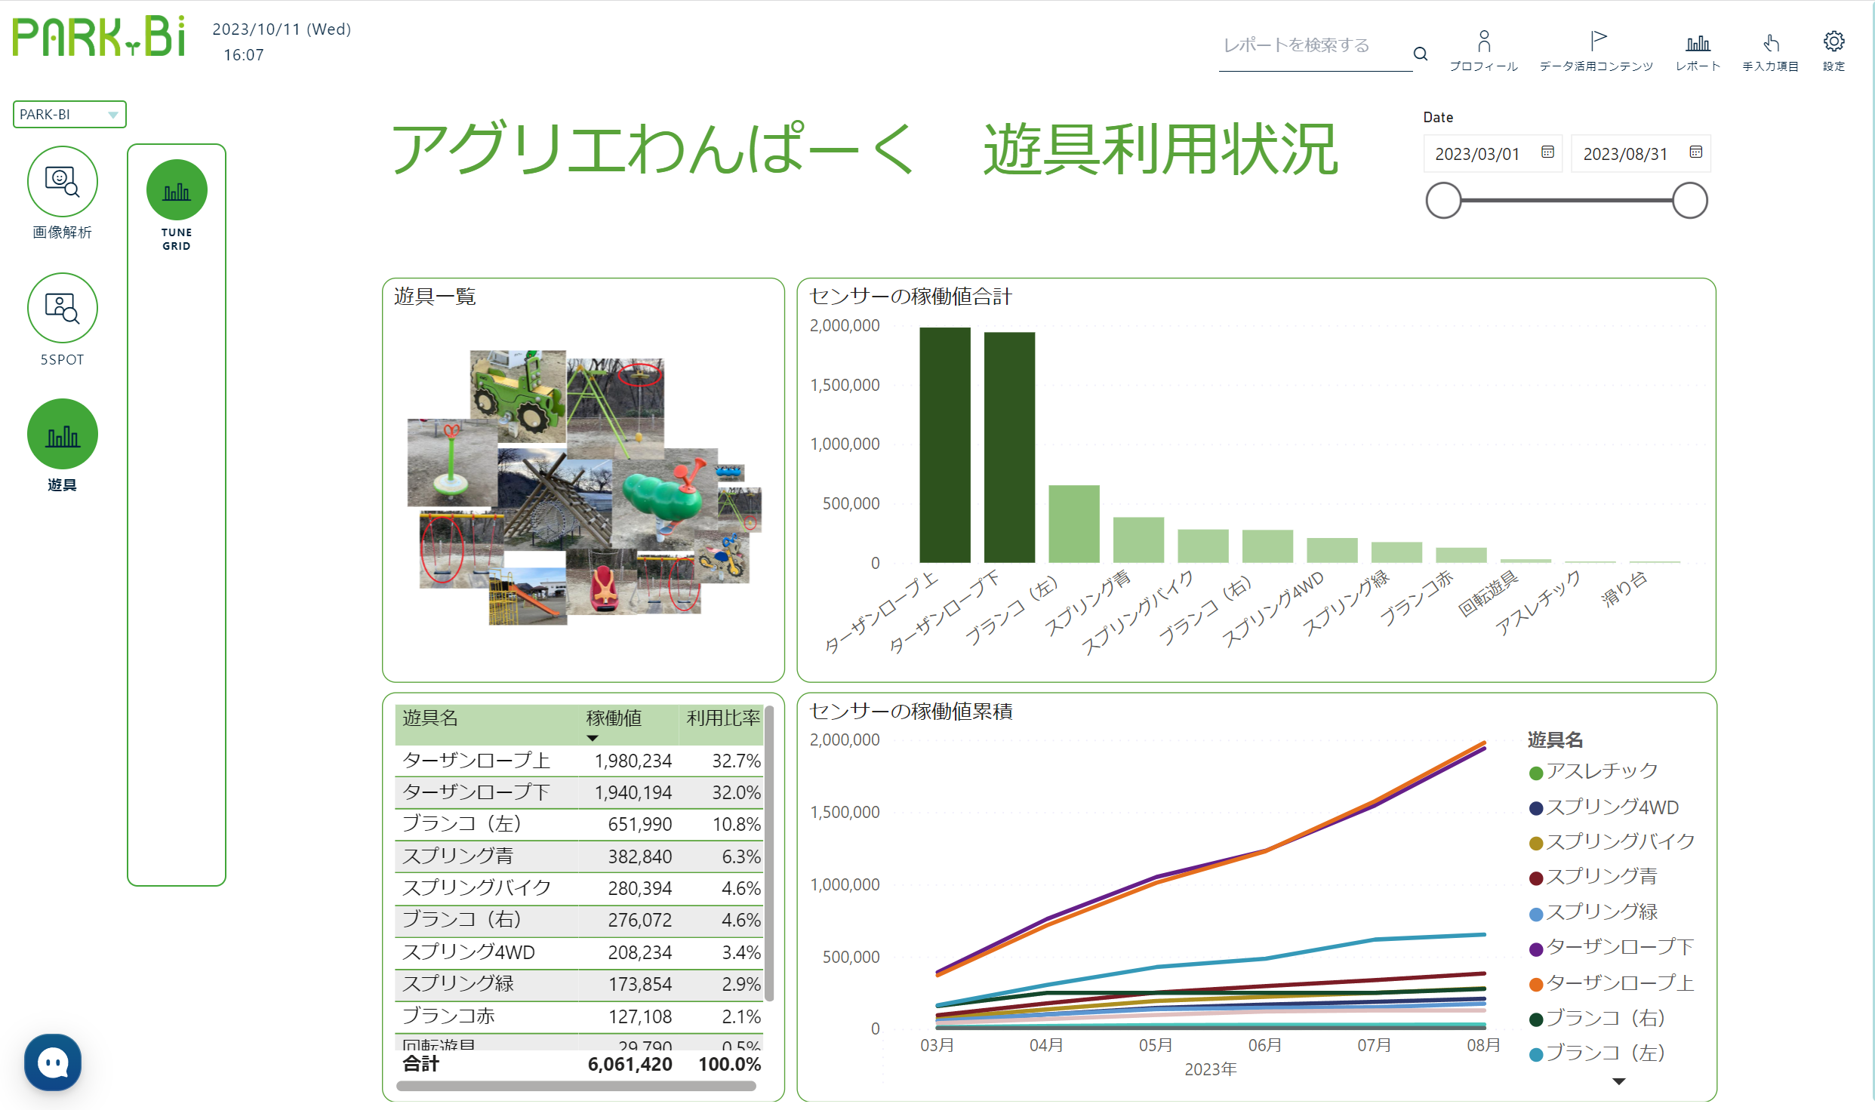Screen dimensions: 1875x1110
Task: Open データ活用コンテンツ flag icon
Action: (x=1596, y=42)
